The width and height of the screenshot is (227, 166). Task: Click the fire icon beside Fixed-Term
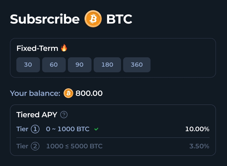point(64,48)
